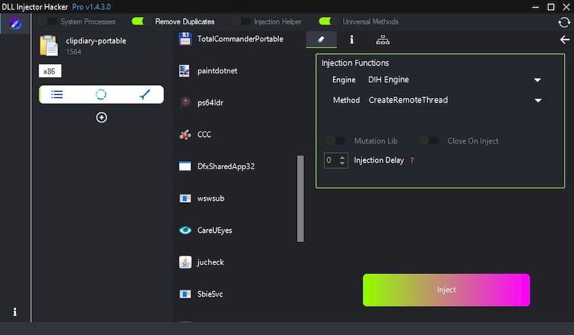The width and height of the screenshot is (574, 335).
Task: Select wswsub in the process list
Action: coord(211,198)
